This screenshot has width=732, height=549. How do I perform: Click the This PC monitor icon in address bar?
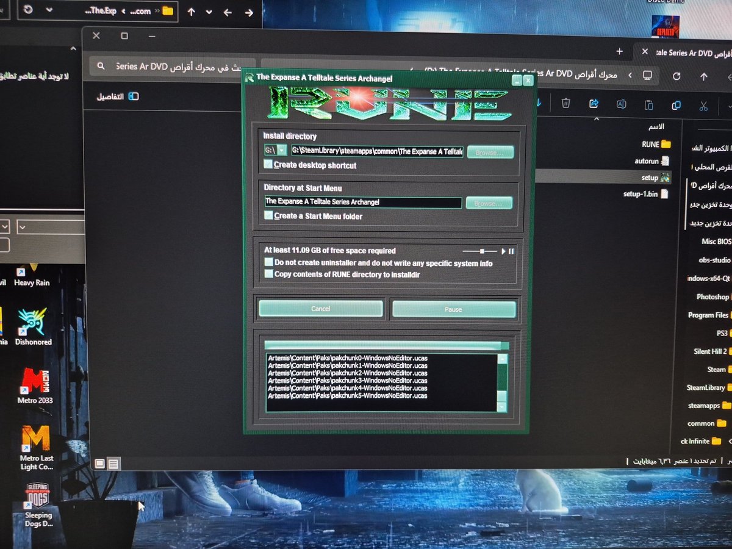click(x=647, y=76)
